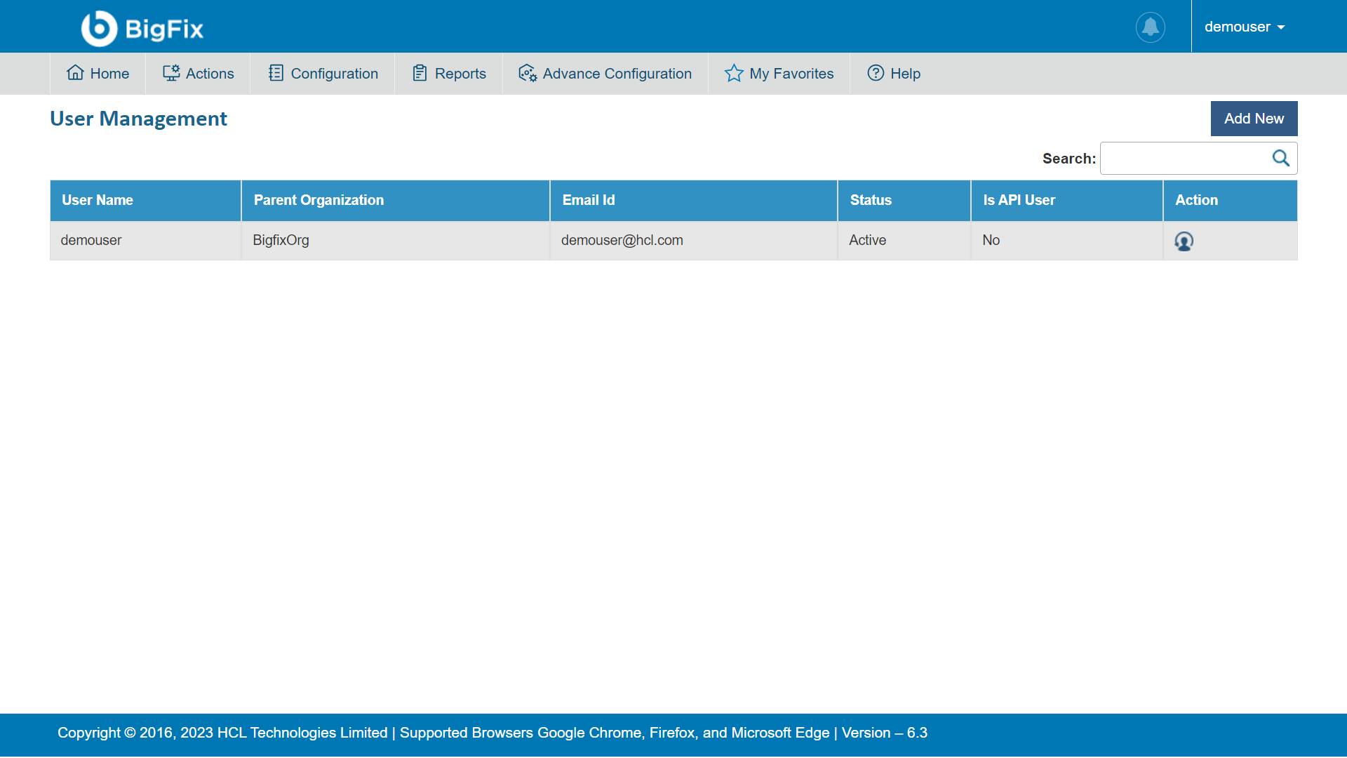Sort by User Name column header
The image size is (1347, 758).
98,201
